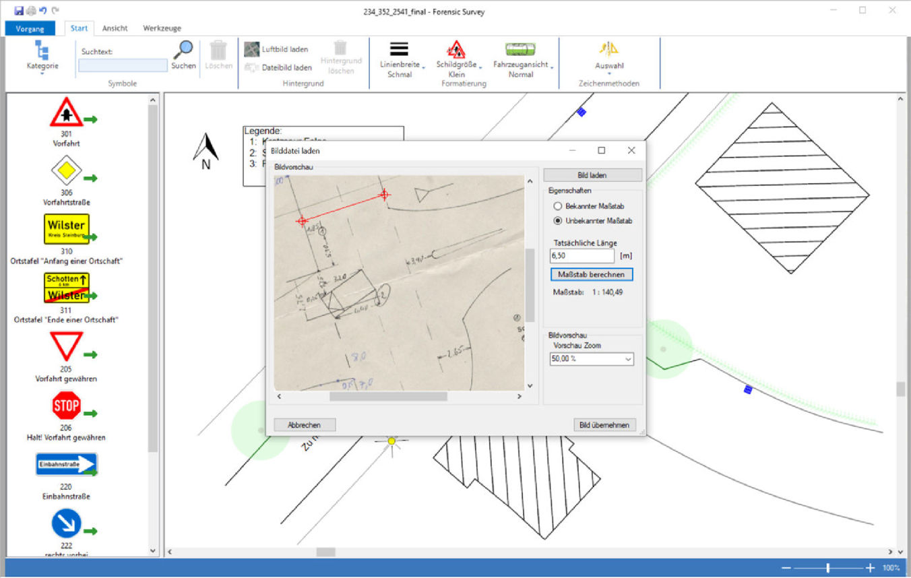Select the yellow Vorfahrtstraße diamond sign

[x=66, y=170]
